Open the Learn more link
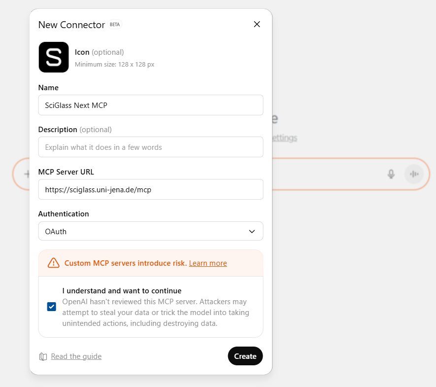The image size is (436, 387). (x=208, y=263)
